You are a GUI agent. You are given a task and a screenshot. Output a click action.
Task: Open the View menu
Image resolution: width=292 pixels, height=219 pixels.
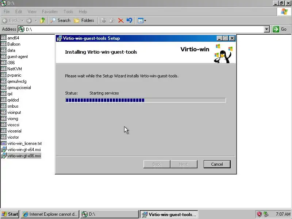click(x=32, y=12)
